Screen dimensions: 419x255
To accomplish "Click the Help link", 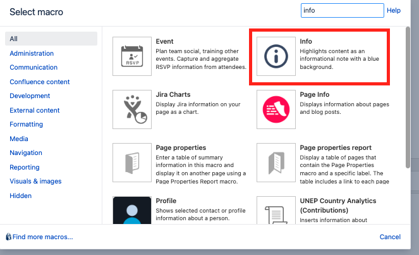I will pos(394,10).
